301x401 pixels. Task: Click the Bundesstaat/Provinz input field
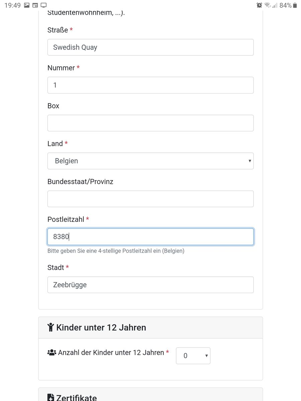click(150, 199)
